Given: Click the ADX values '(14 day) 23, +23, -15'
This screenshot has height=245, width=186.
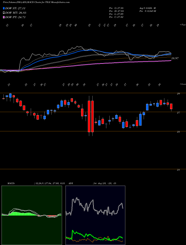Looking at the screenshot, I should [x=104, y=183].
